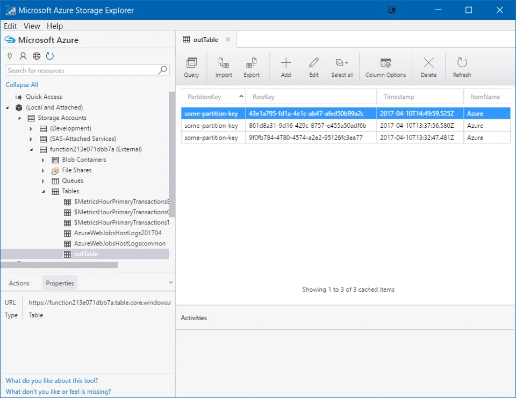The width and height of the screenshot is (516, 398).
Task: Collapse the Actions/Properties panel chevron
Action: click(170, 282)
